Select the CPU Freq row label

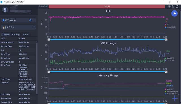point(5,65)
